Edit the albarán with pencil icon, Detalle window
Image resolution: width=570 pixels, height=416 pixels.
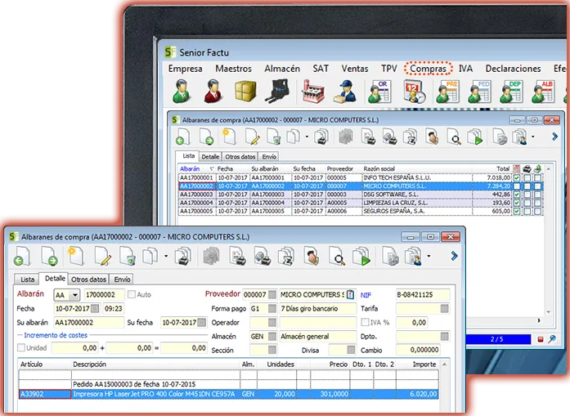pos(102,256)
